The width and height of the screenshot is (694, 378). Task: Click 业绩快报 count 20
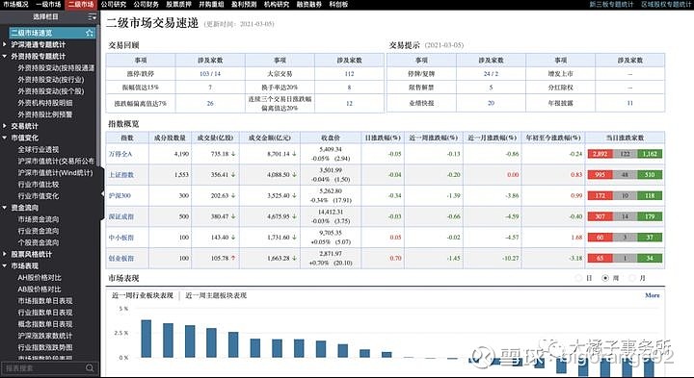point(491,103)
